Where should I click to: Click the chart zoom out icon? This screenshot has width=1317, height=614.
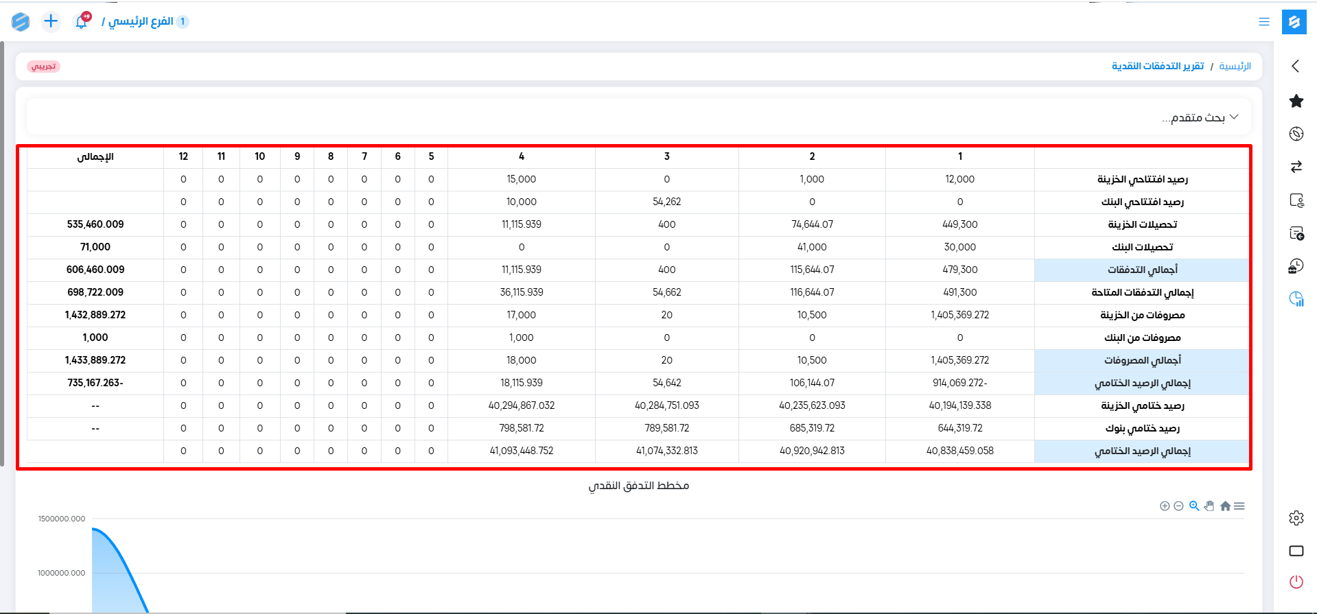click(1178, 506)
